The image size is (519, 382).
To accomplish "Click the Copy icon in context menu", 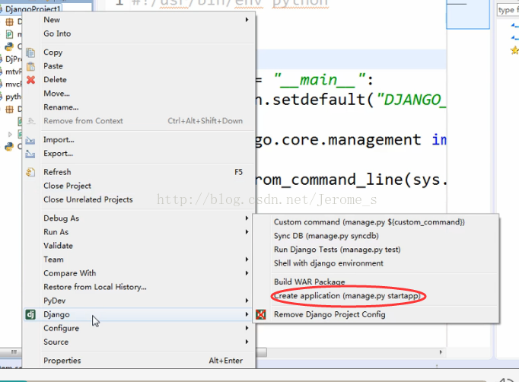I will (x=30, y=53).
